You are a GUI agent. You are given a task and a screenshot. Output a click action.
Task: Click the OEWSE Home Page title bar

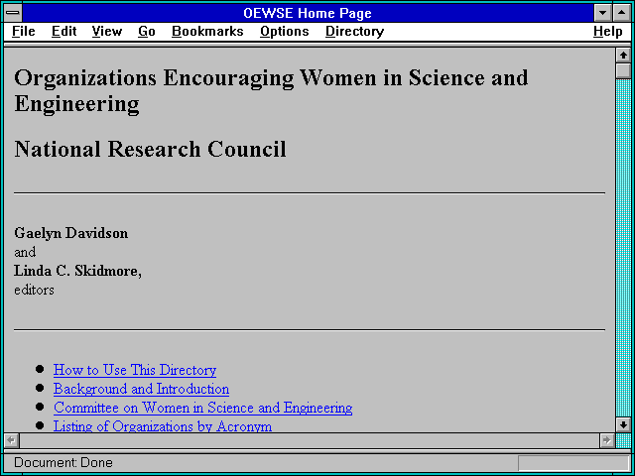[x=308, y=13]
